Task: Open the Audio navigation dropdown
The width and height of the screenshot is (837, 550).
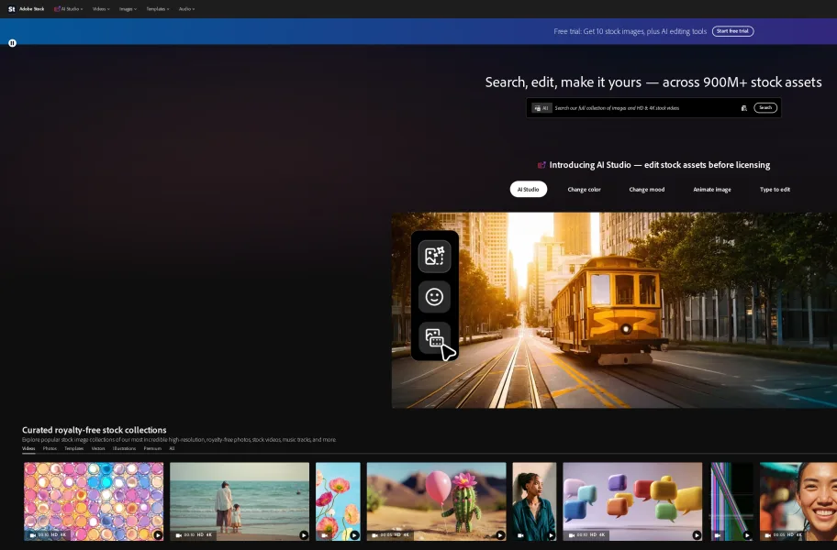Action: tap(186, 9)
